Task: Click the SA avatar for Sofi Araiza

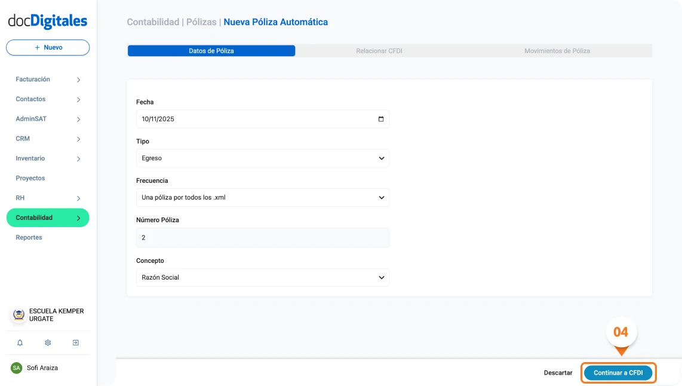Action: pyautogui.click(x=17, y=367)
